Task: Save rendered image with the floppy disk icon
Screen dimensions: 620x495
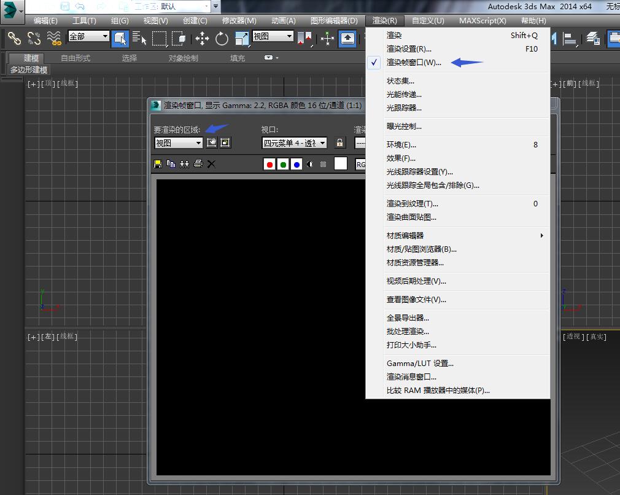Action: [x=158, y=164]
